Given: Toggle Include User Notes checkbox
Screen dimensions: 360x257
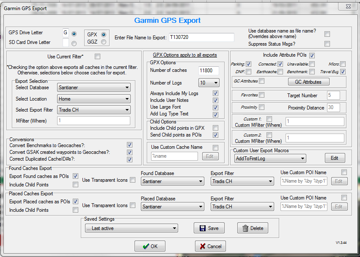Looking at the screenshot, I should 215,100.
